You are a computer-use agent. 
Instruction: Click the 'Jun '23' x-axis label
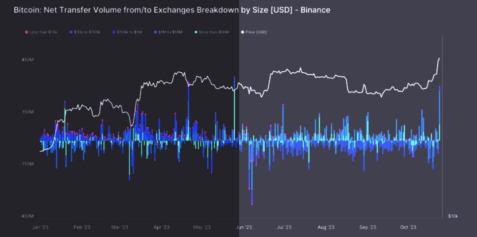coord(244,227)
